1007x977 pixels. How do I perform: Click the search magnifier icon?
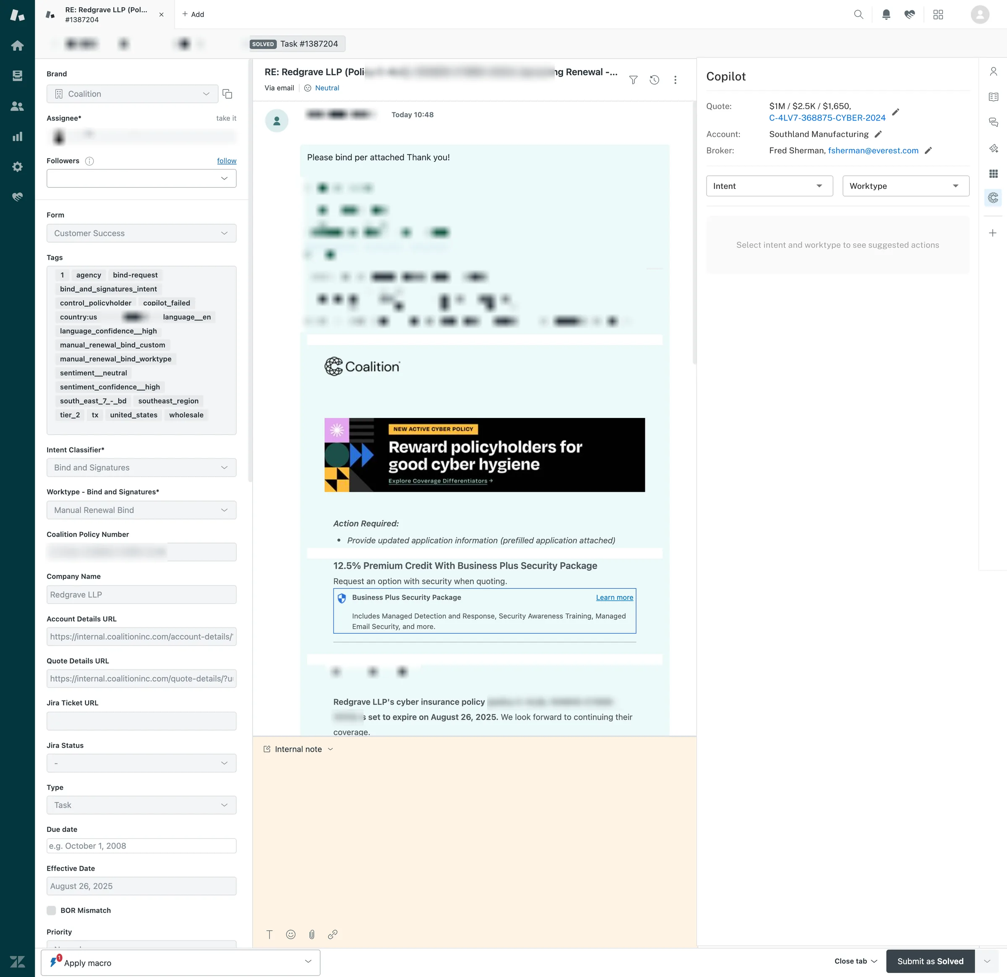click(858, 14)
